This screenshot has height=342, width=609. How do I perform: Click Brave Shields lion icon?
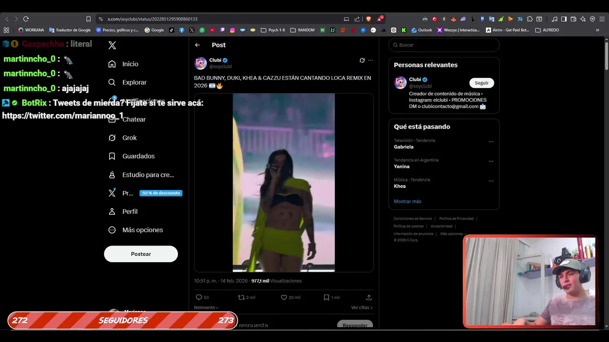(x=368, y=19)
